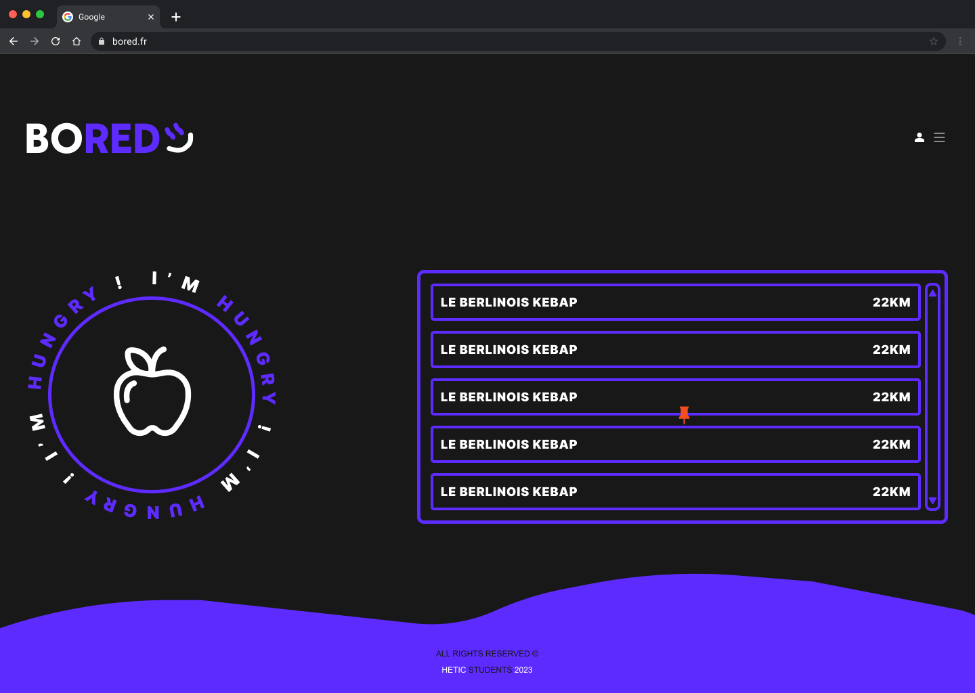Open a new browser tab
The image size is (975, 693).
click(176, 17)
